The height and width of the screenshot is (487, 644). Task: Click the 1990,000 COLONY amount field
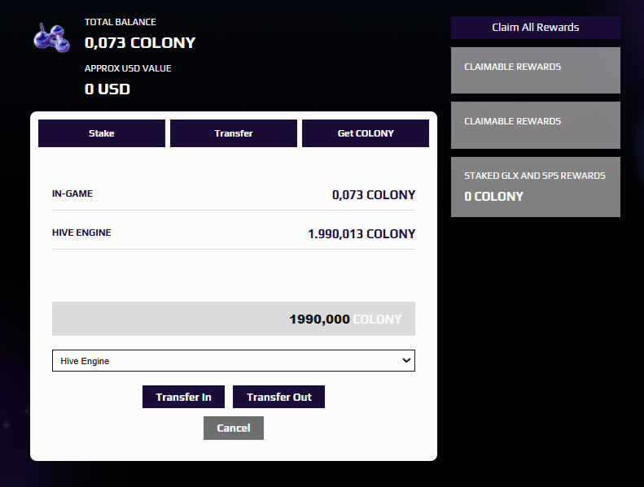[x=234, y=320]
